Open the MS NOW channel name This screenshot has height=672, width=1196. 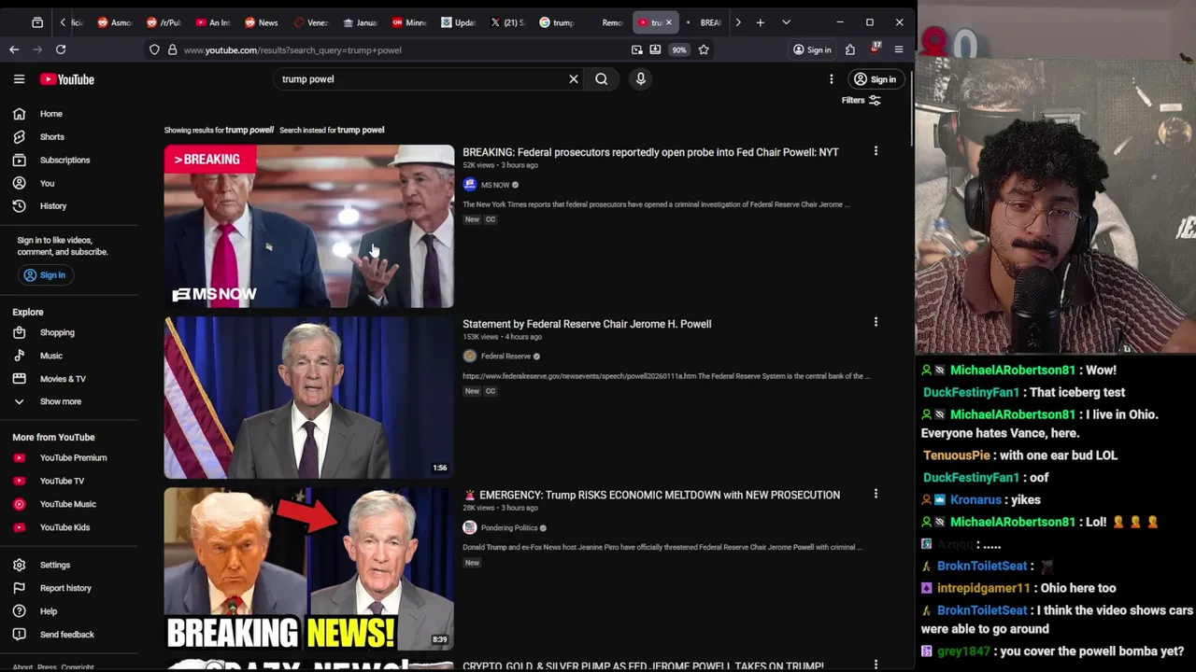[x=495, y=185]
